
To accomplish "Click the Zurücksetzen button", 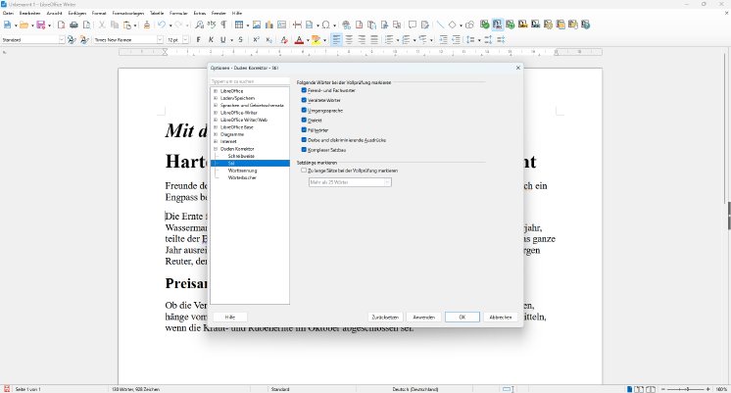I will (x=385, y=317).
